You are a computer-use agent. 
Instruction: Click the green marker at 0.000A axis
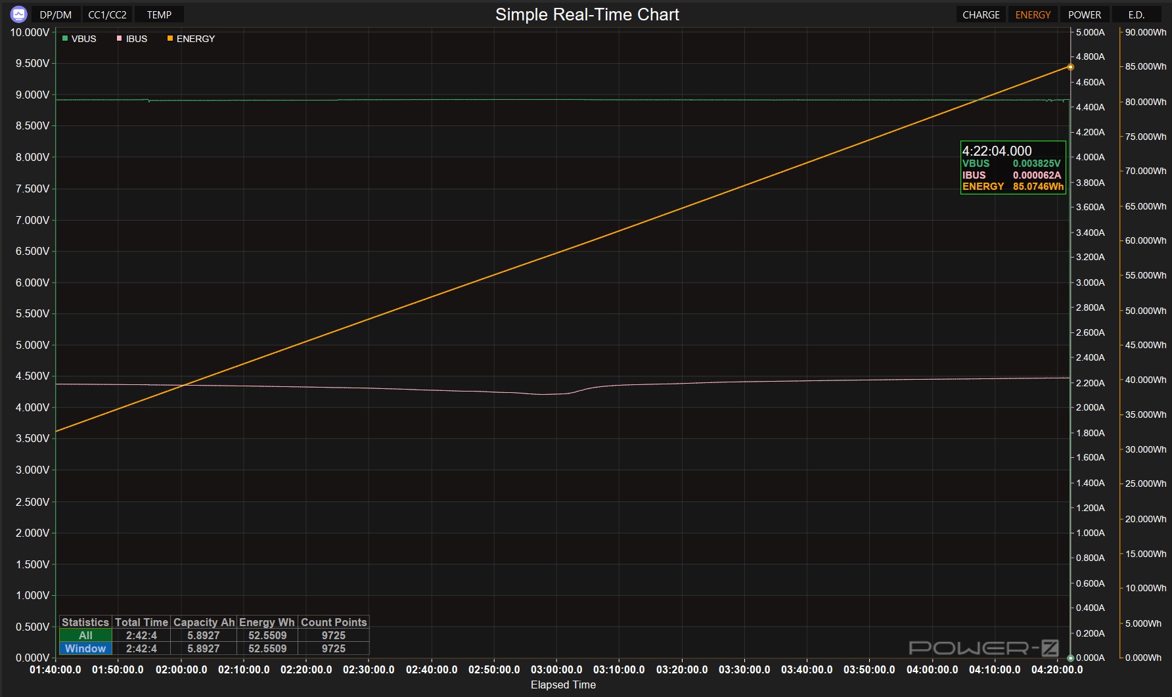[1070, 658]
